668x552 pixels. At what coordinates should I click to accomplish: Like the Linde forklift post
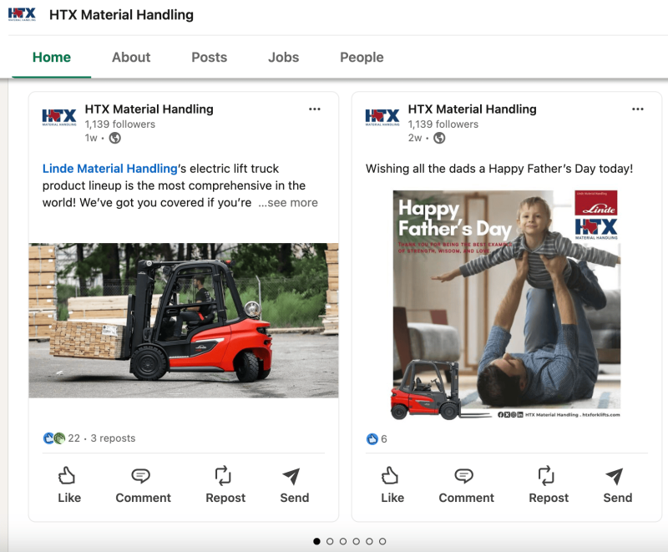pos(69,485)
